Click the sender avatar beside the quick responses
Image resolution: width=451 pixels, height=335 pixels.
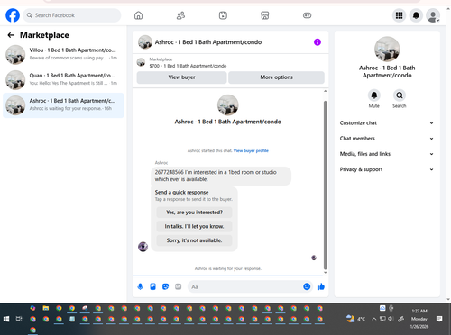pyautogui.click(x=143, y=247)
